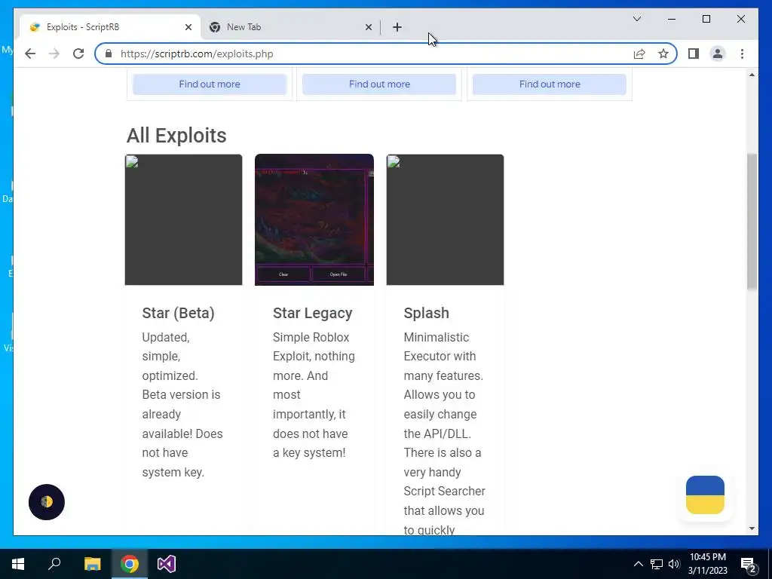Click the All Exploits heading

176,136
